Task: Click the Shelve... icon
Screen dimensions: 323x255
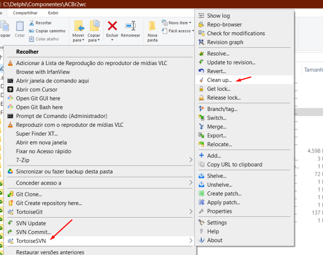Action: pos(201,176)
